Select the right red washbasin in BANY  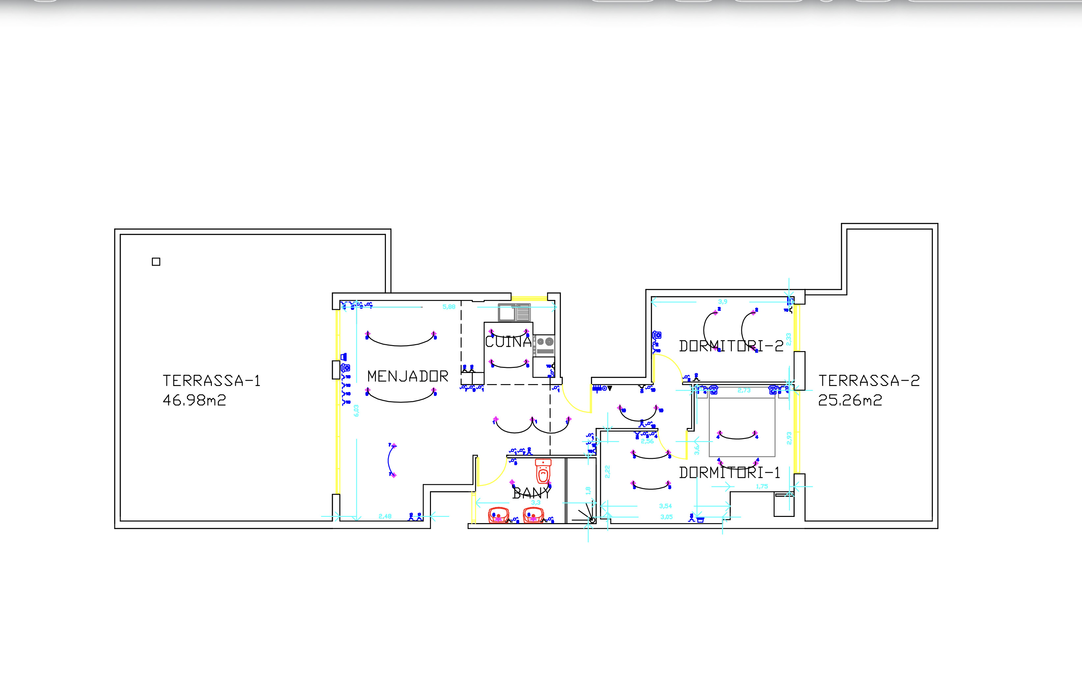(x=533, y=515)
